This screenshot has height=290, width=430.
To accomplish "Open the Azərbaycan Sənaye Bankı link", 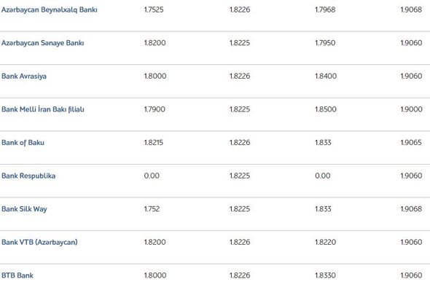I will tap(43, 43).
